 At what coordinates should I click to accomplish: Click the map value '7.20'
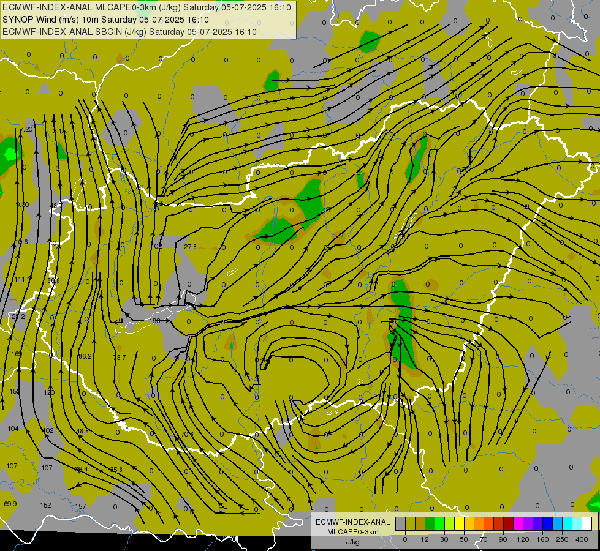pyautogui.click(x=26, y=129)
